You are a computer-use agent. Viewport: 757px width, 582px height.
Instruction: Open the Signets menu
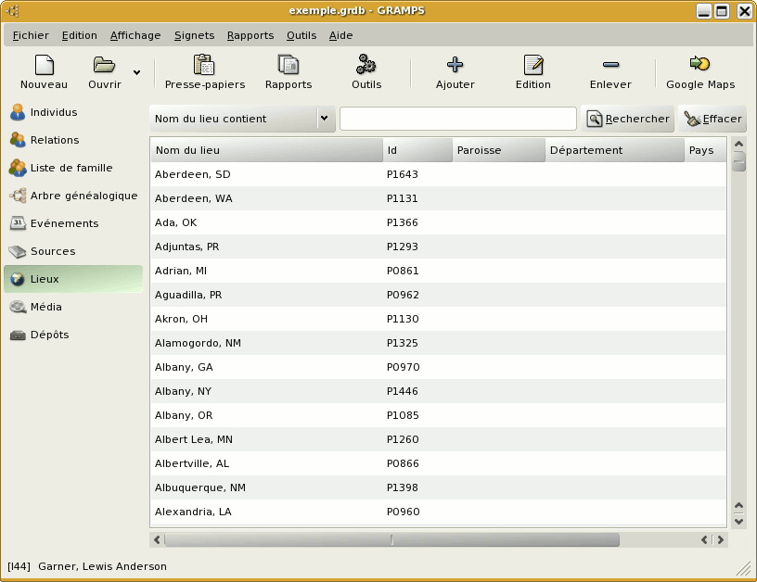pos(194,35)
